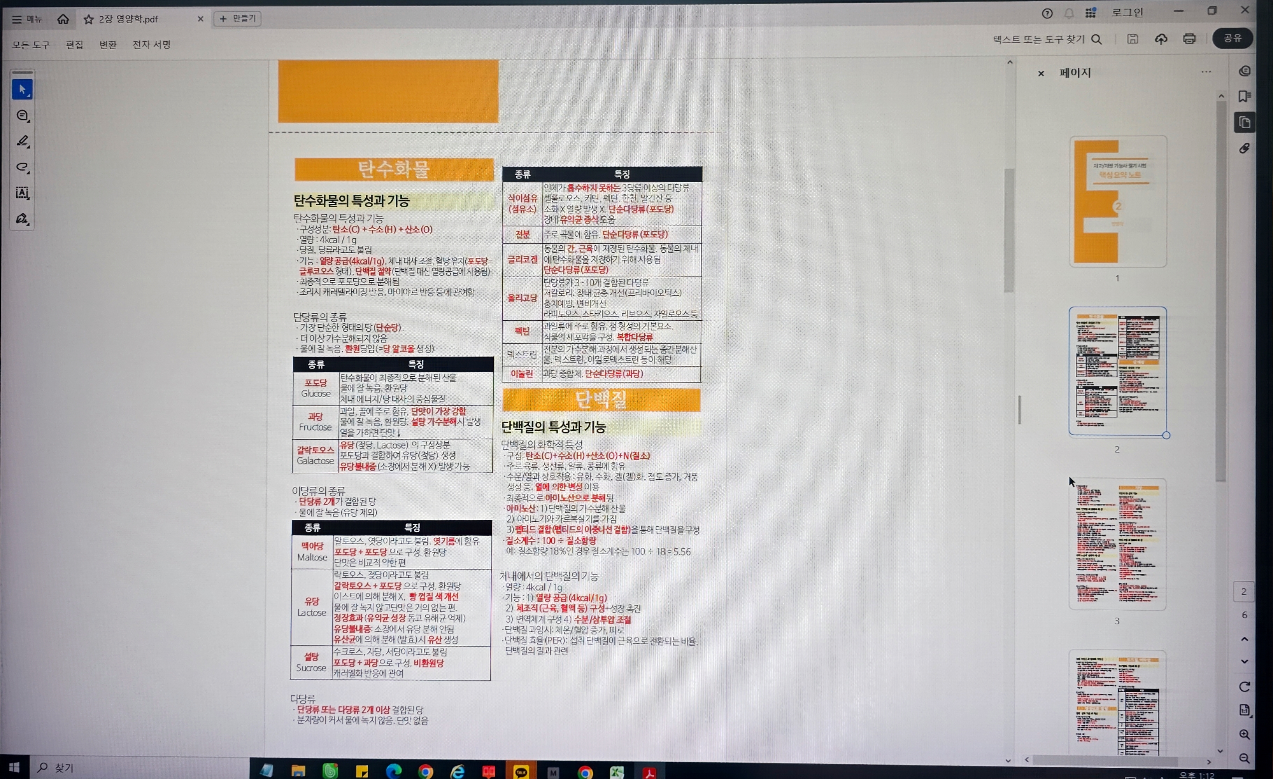Viewport: 1273px width, 779px height.
Task: Open the notifications bell
Action: pyautogui.click(x=1069, y=14)
